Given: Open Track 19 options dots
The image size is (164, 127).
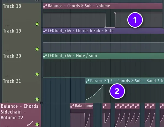Looking at the screenshot, I should pos(7,51).
